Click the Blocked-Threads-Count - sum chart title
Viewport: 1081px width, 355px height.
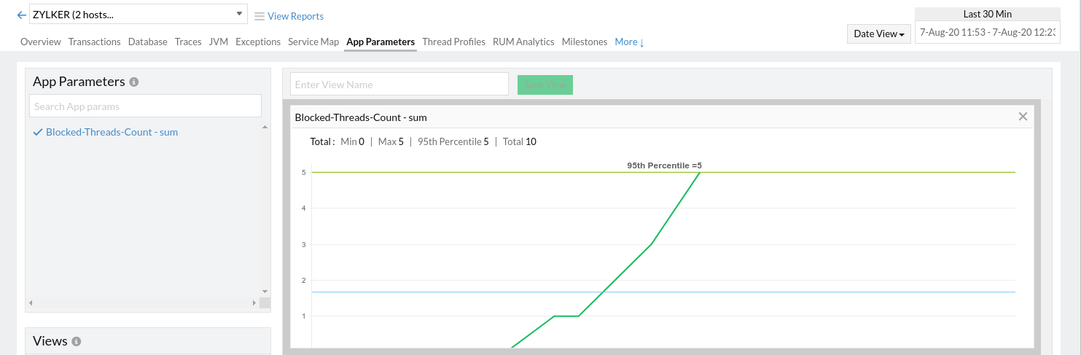pos(361,117)
